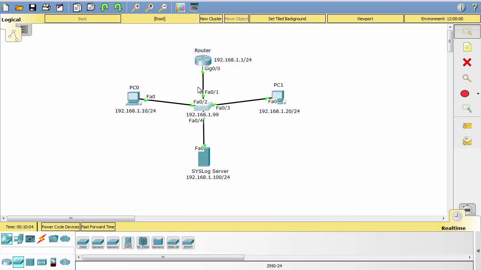Select the Components category
481x270 pixels.
coord(30,238)
